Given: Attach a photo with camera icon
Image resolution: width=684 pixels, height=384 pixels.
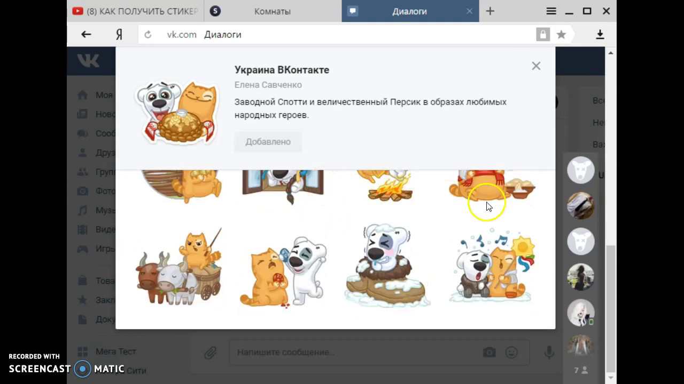Looking at the screenshot, I should 489,353.
